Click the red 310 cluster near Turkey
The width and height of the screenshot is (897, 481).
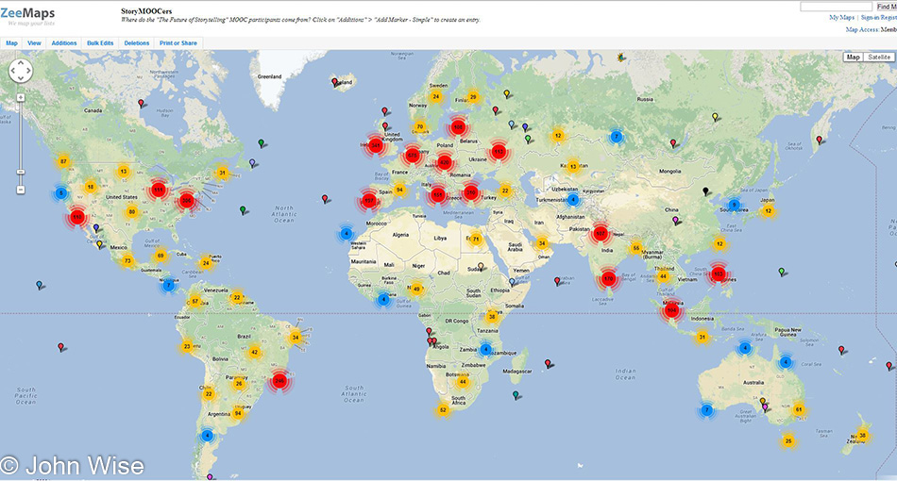click(x=471, y=192)
